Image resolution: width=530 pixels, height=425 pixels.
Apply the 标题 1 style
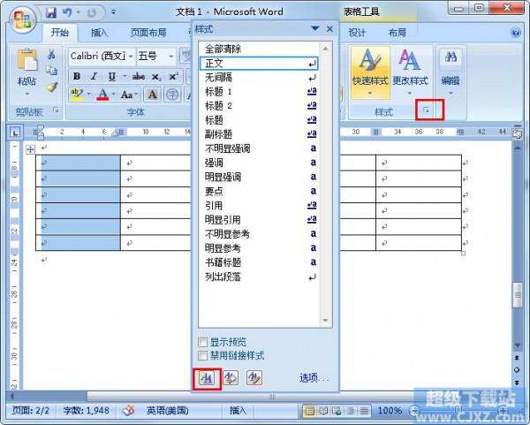(x=258, y=92)
